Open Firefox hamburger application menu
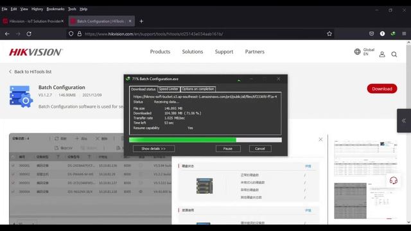411x231 pixels. (x=404, y=33)
